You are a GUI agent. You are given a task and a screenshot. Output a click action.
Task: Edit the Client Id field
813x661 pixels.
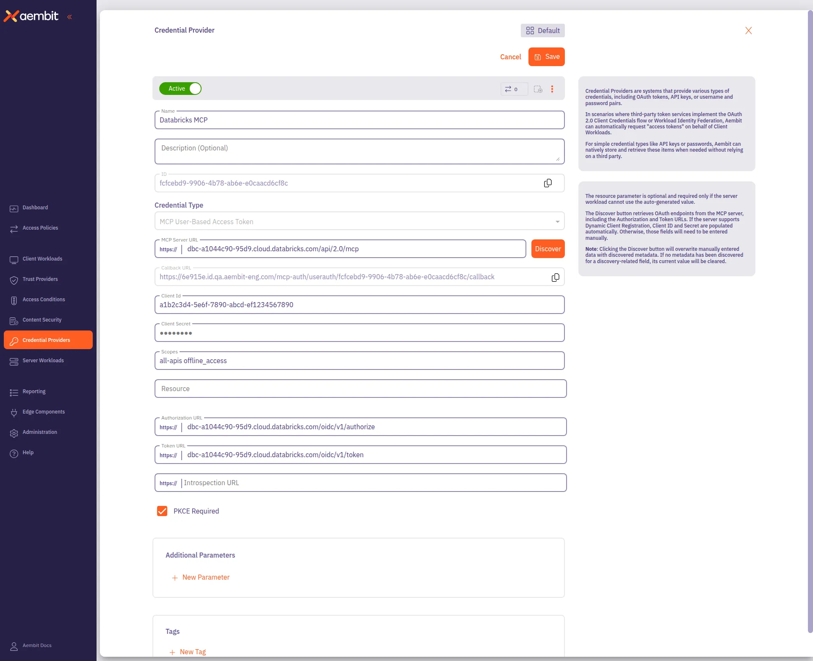(359, 305)
